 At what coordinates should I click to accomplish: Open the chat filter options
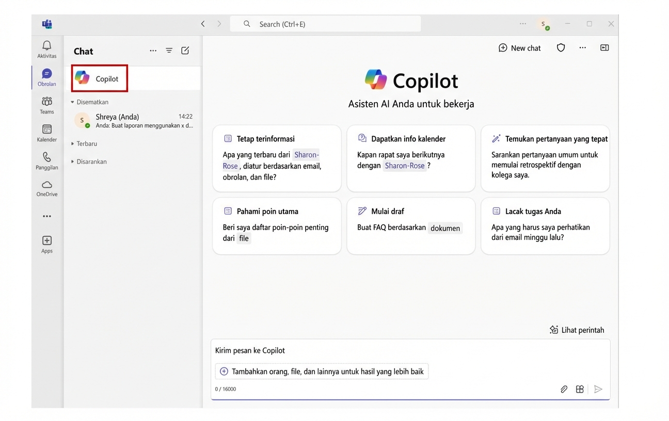(x=169, y=51)
